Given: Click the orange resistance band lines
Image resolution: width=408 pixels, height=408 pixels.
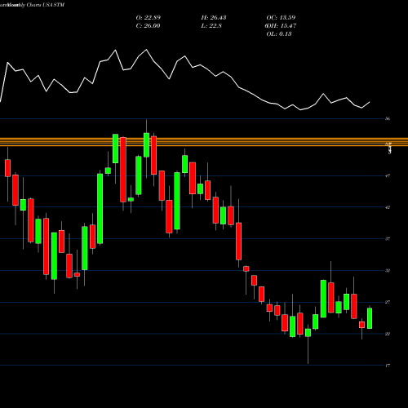Looking at the screenshot, I should pos(204,142).
